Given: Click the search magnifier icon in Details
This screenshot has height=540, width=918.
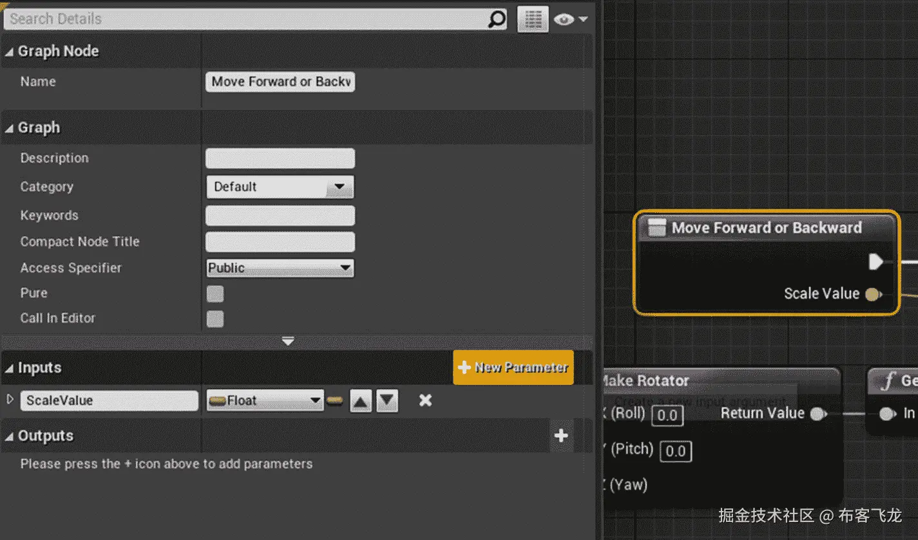Looking at the screenshot, I should coord(497,19).
